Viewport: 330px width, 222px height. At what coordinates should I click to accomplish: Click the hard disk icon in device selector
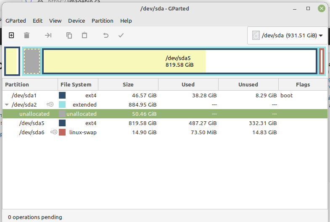coord(256,36)
